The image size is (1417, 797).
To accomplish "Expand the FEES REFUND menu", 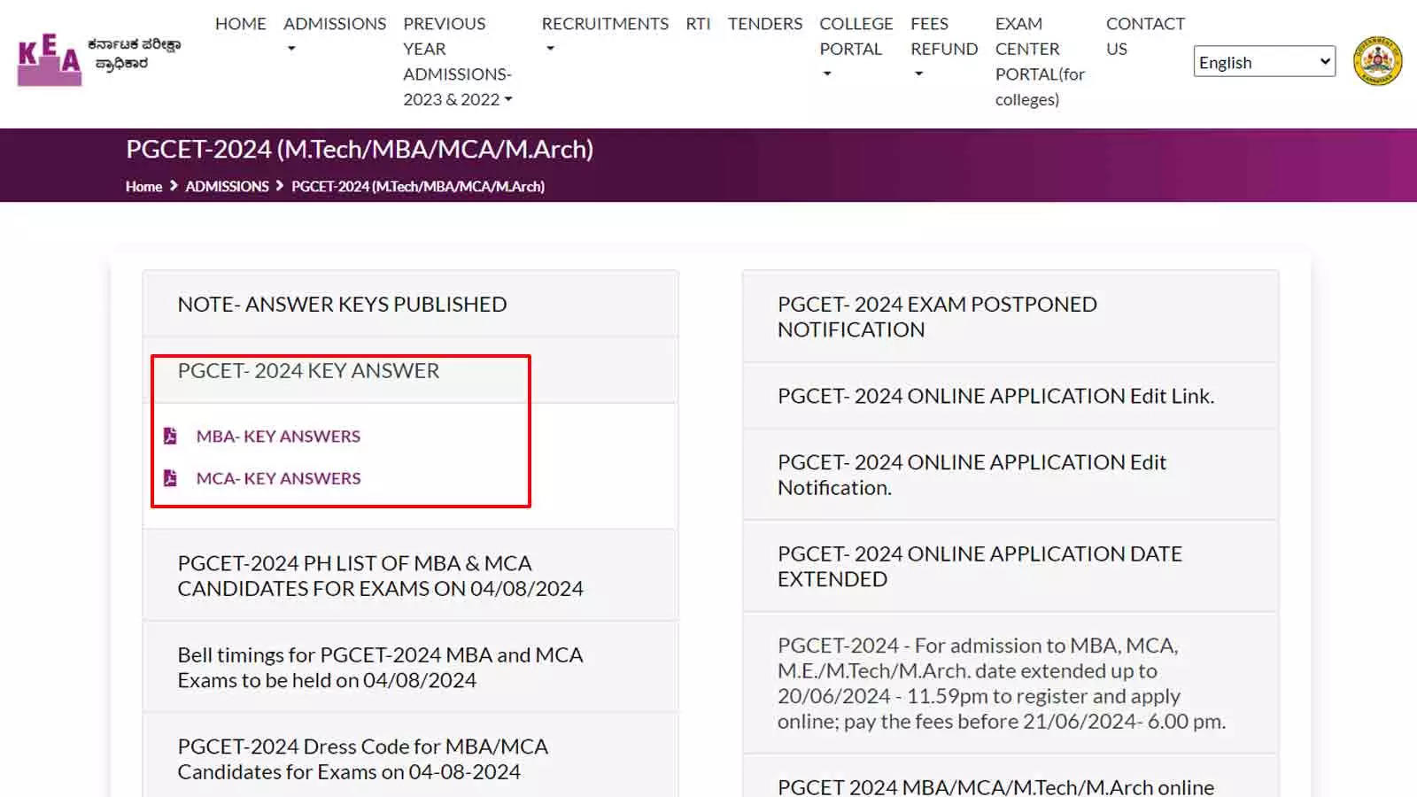I will click(x=944, y=48).
